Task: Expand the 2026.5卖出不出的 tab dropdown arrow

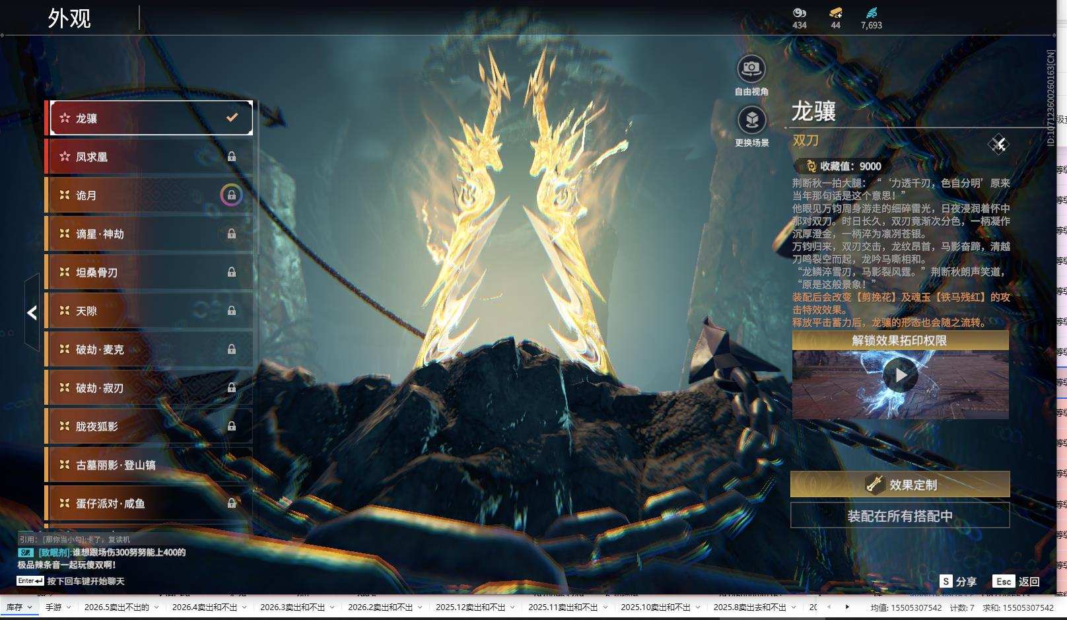Action: coord(156,607)
